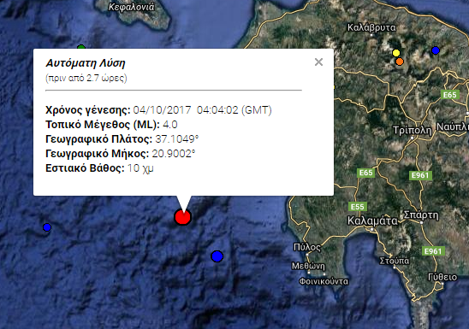Click the Στούπα town label

[395, 261]
